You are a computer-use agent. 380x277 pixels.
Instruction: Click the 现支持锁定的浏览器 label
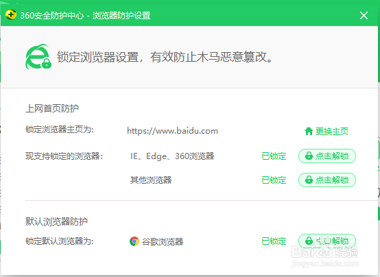click(x=64, y=156)
